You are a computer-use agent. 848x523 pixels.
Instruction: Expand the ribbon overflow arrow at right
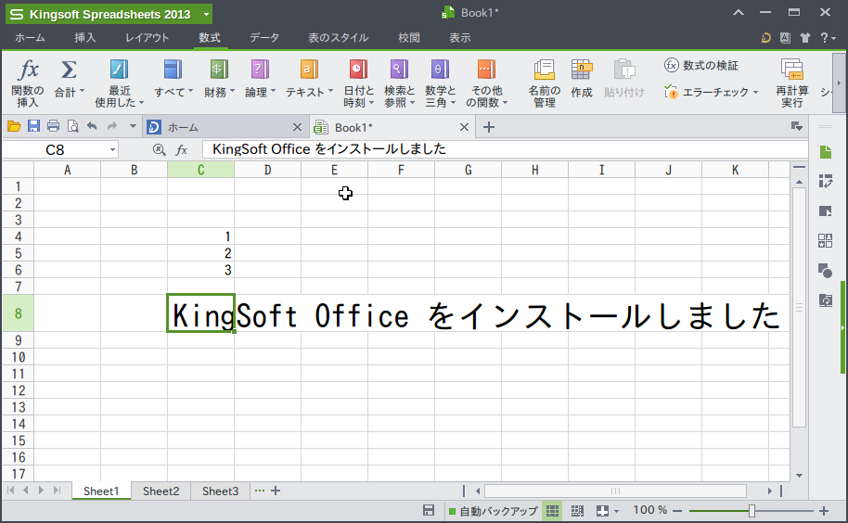839,83
